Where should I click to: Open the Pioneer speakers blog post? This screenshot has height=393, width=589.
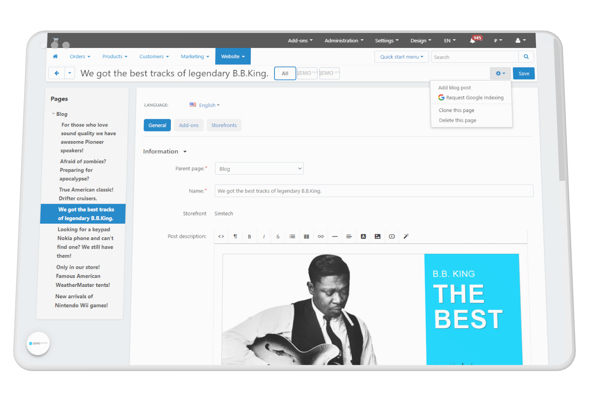click(88, 138)
